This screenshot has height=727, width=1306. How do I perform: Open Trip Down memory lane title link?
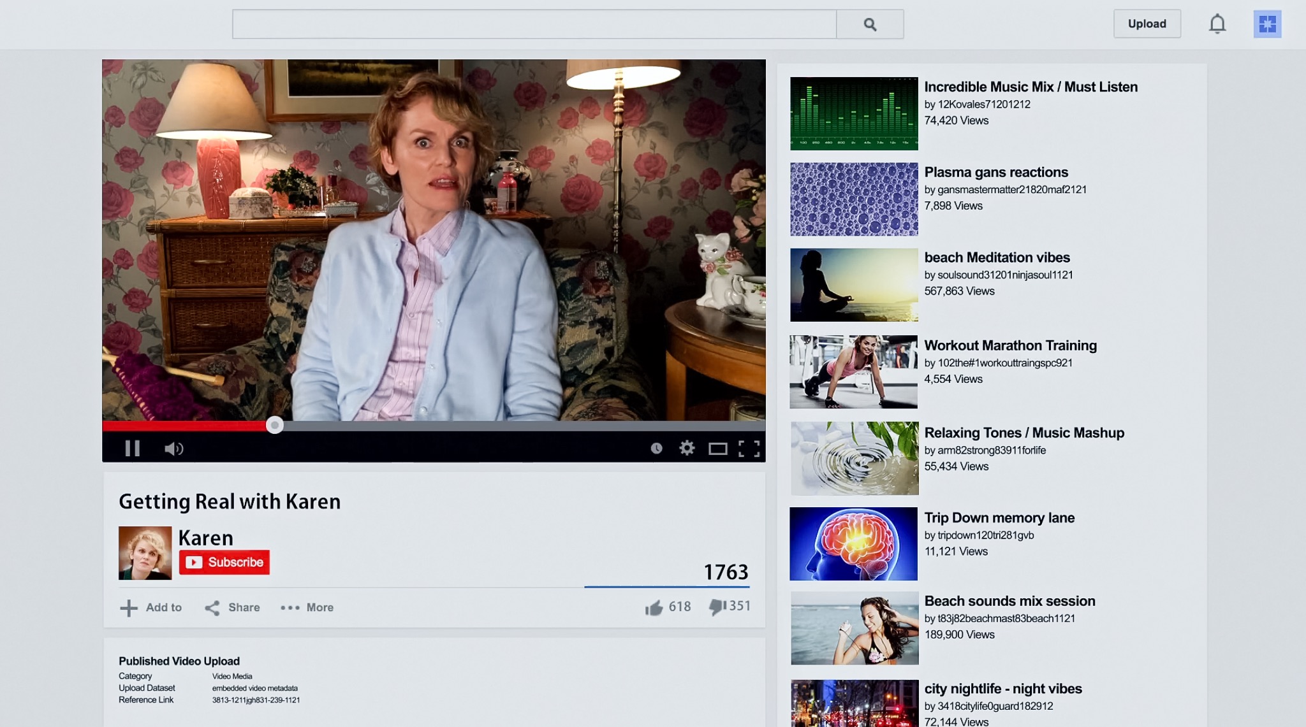[x=999, y=517]
